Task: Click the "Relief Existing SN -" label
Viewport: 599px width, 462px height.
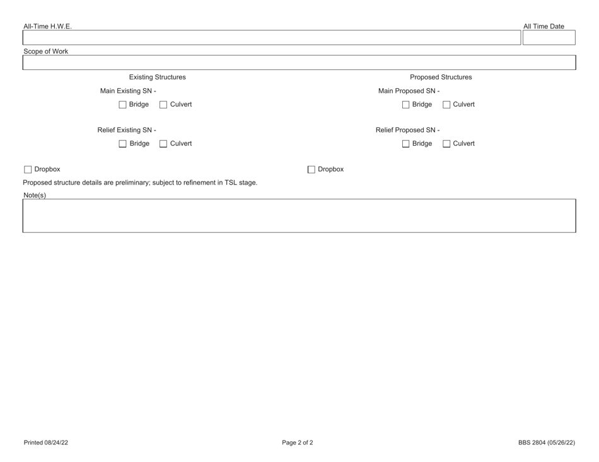Action: [127, 130]
